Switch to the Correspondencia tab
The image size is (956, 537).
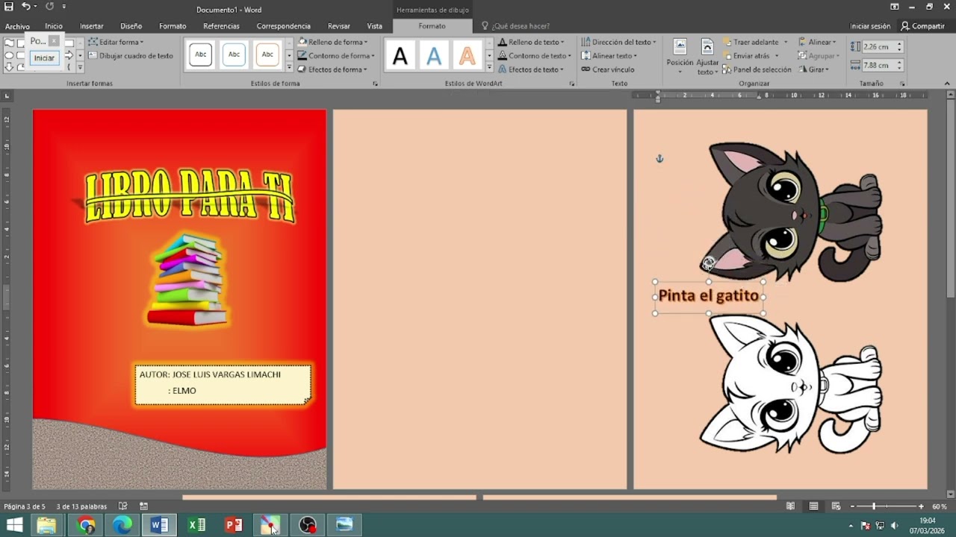(283, 26)
